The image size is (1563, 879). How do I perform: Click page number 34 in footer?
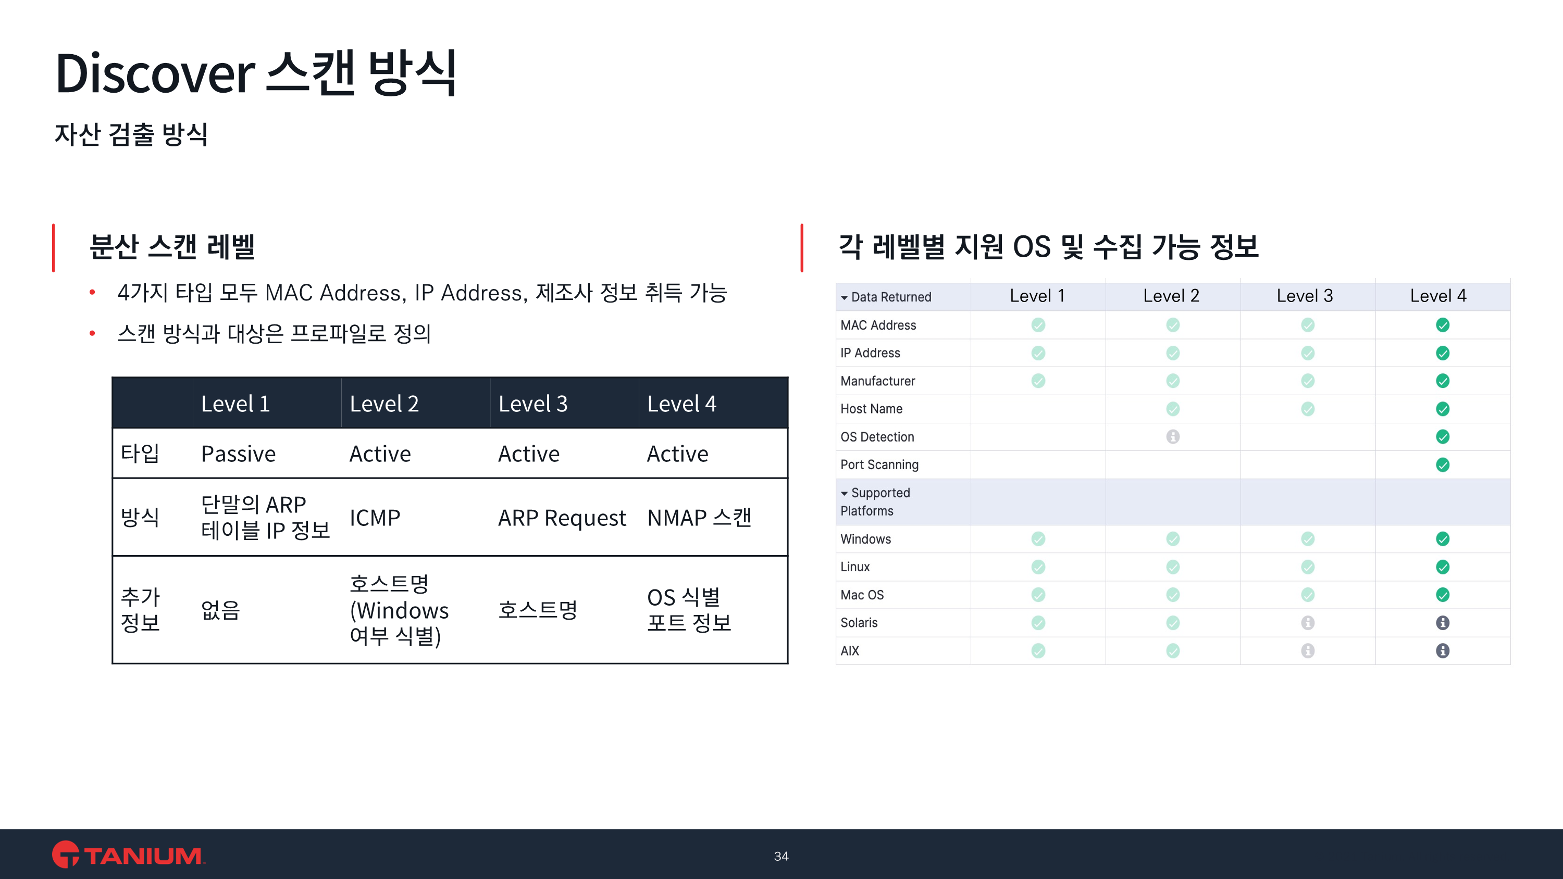point(781,856)
